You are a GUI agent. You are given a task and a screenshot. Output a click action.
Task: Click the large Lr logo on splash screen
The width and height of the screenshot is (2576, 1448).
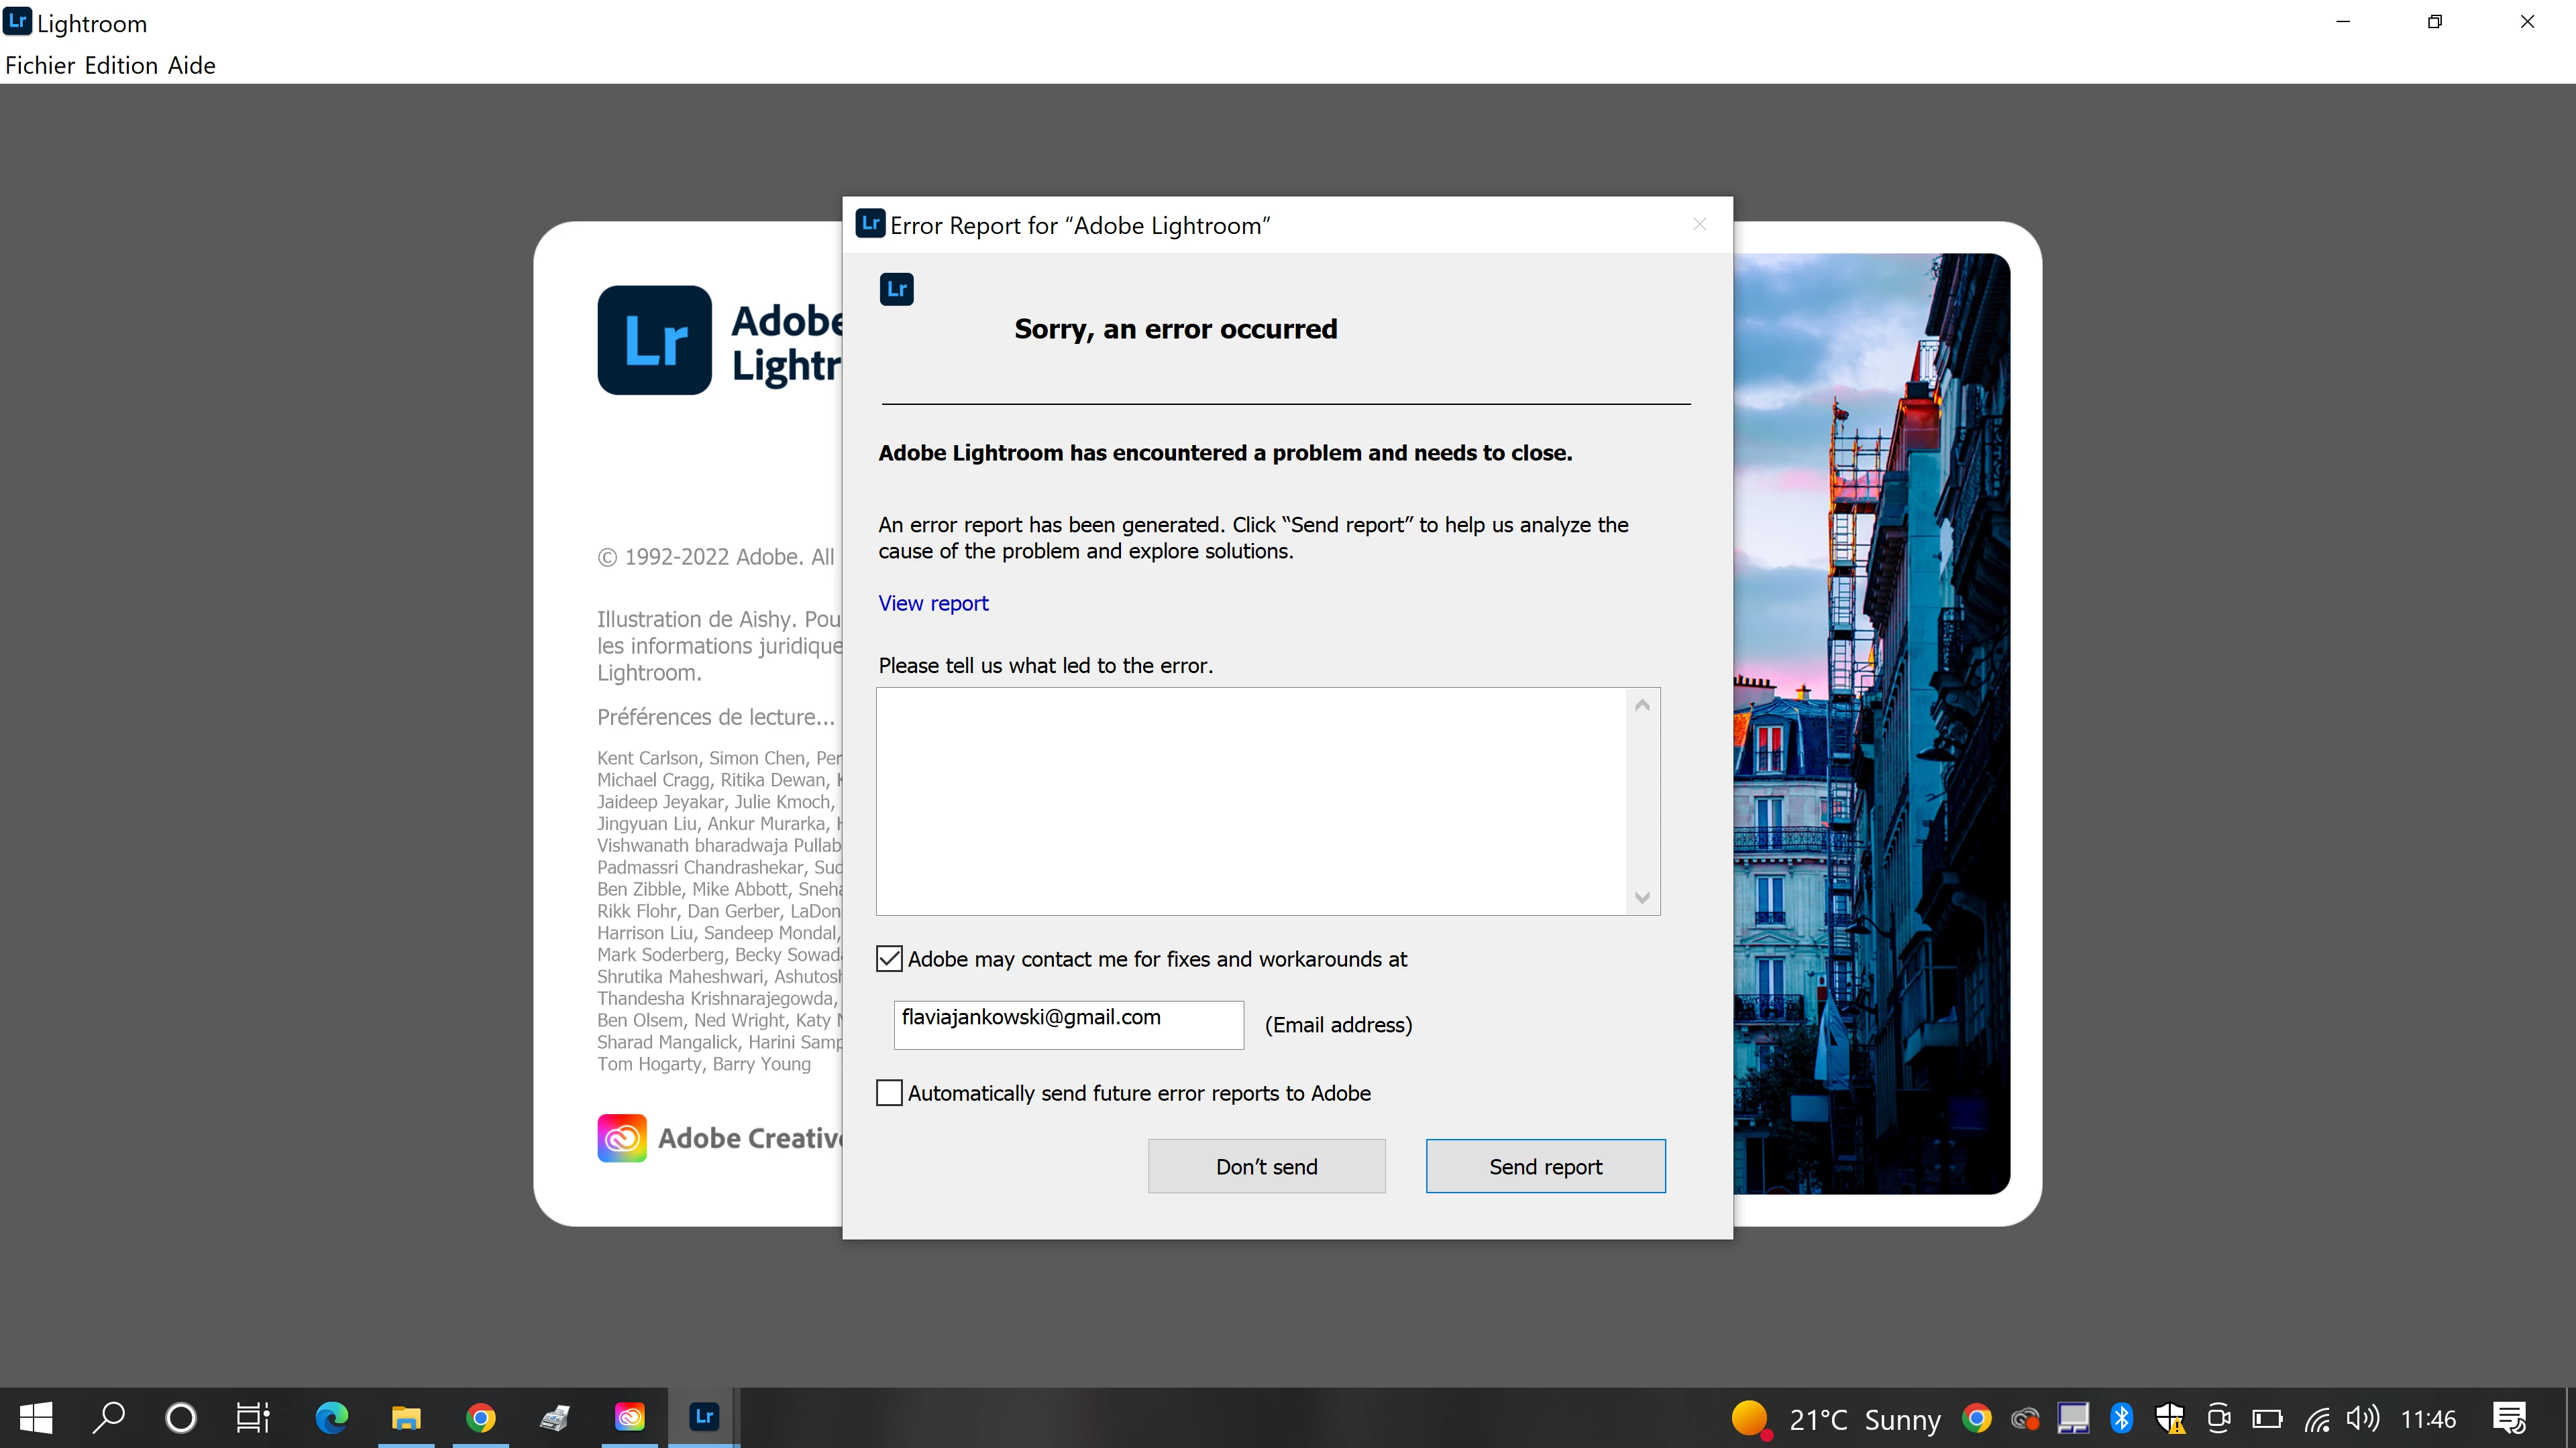pyautogui.click(x=654, y=340)
